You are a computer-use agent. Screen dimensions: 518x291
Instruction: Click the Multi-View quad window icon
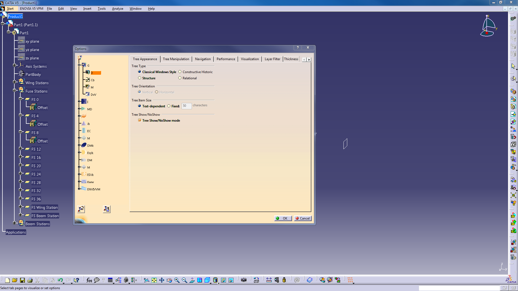point(199,280)
